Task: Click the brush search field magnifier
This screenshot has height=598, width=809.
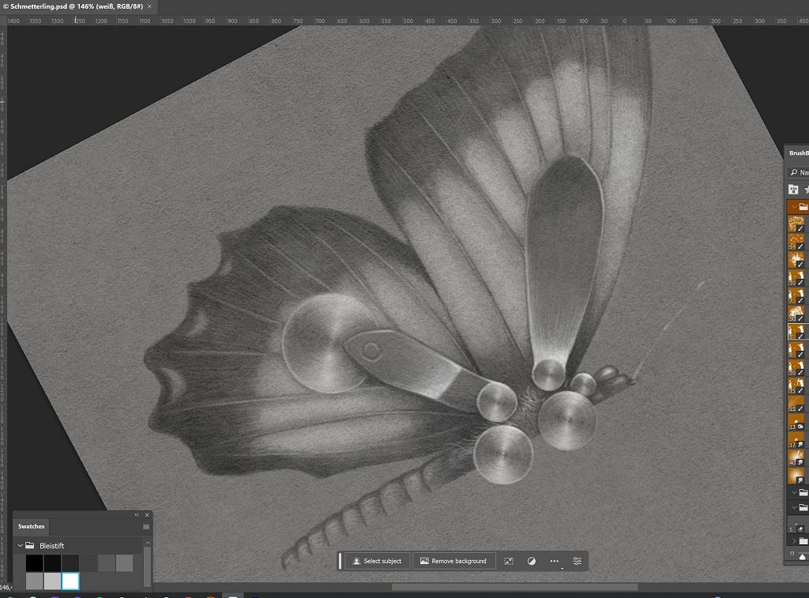Action: [x=793, y=172]
